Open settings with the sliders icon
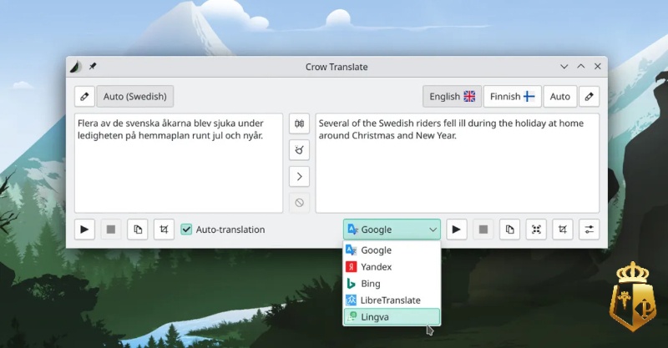The height and width of the screenshot is (348, 668). [x=589, y=229]
